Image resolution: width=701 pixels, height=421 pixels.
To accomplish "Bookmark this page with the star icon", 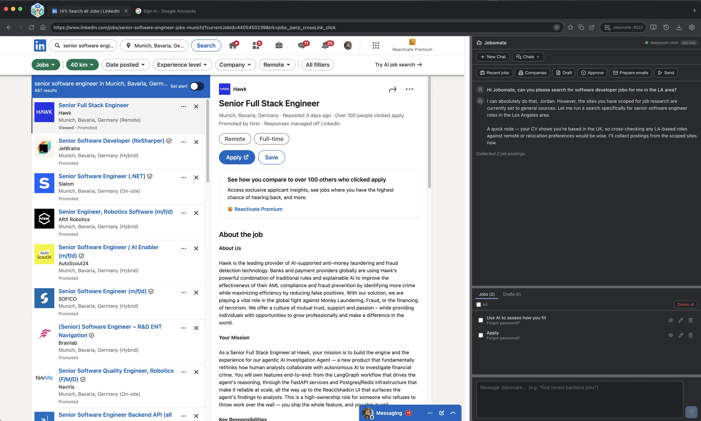I will pos(570,27).
